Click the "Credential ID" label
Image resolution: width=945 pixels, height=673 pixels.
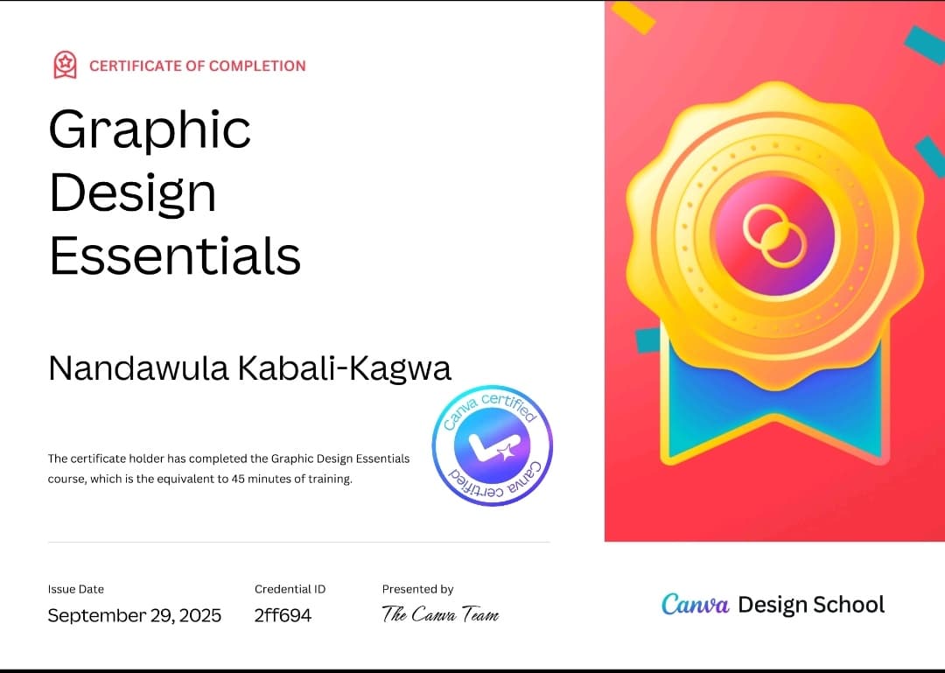(x=290, y=589)
